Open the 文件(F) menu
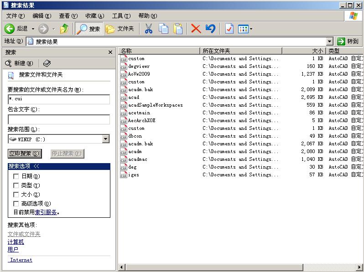The height and width of the screenshot is (272, 364). pyautogui.click(x=16, y=16)
